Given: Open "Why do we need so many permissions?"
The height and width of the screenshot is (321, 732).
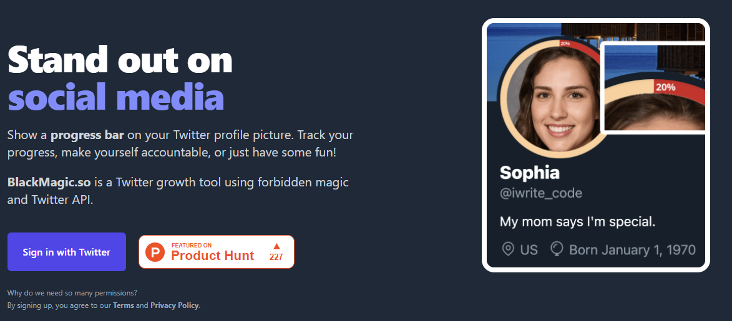Looking at the screenshot, I should point(72,292).
